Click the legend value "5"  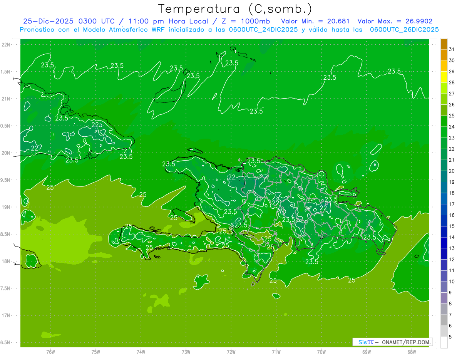(x=450, y=337)
